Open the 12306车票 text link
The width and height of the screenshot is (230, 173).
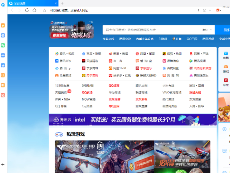pos(62,86)
